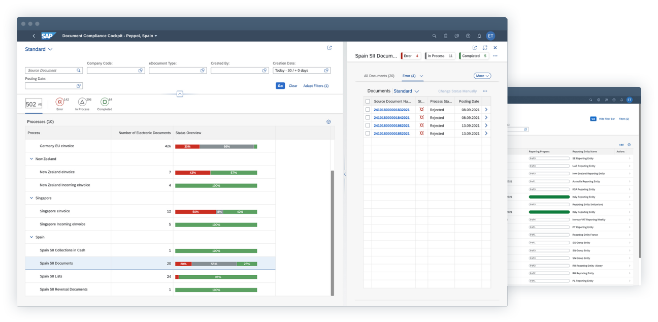Viewport: 658px width, 322px height.
Task: Filter by Error status icon
Action: (x=59, y=103)
